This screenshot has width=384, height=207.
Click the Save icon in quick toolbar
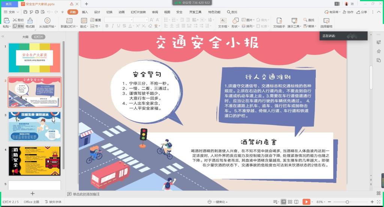click(25, 12)
